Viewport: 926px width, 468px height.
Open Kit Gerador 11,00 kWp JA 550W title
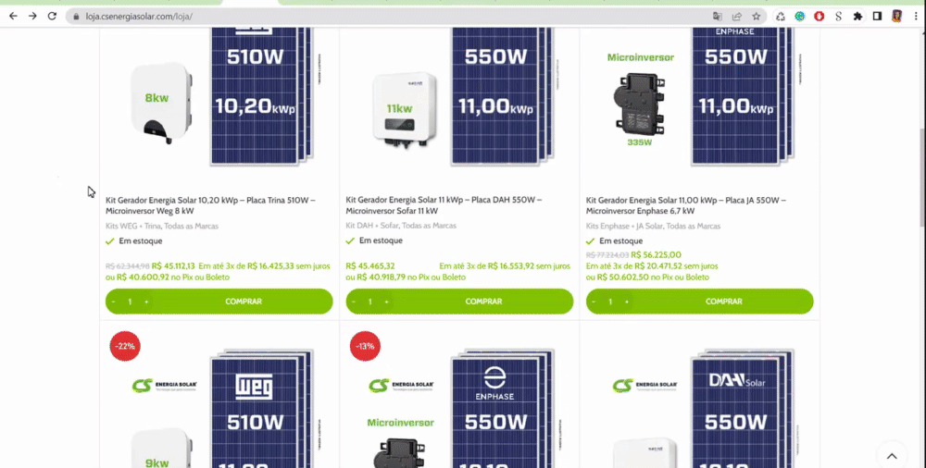pyautogui.click(x=685, y=205)
